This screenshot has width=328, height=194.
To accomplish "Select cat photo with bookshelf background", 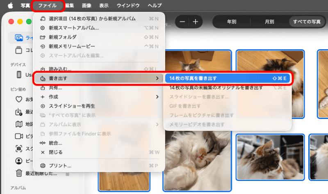I will tap(270, 157).
